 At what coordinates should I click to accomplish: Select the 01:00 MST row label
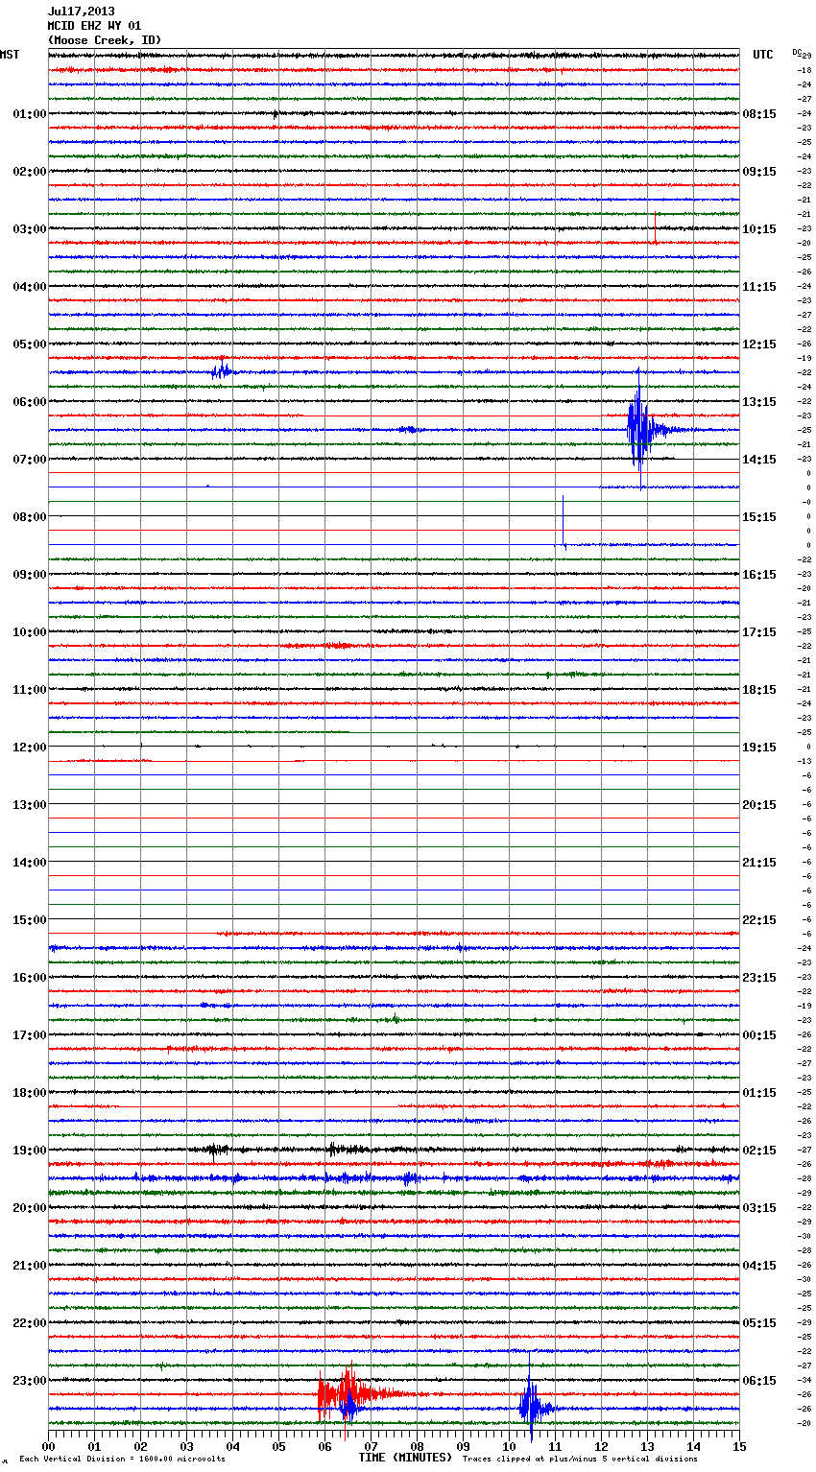coord(30,114)
